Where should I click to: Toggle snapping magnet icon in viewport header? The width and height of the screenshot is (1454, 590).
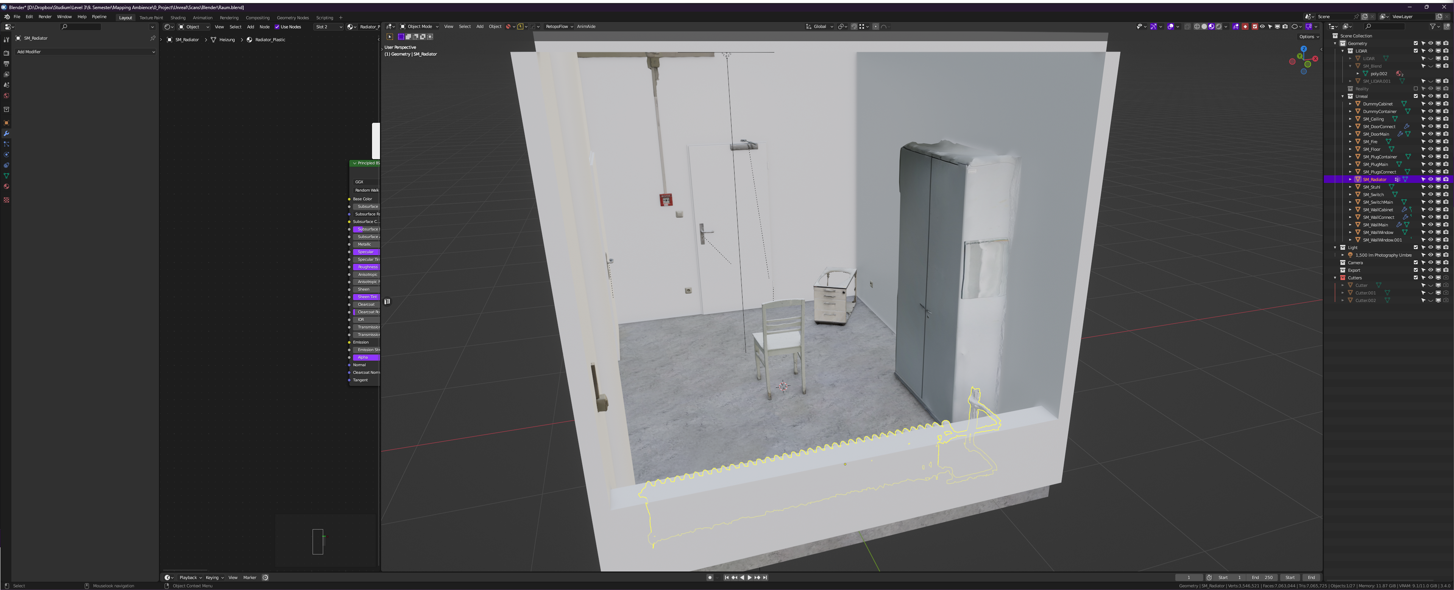coord(854,26)
